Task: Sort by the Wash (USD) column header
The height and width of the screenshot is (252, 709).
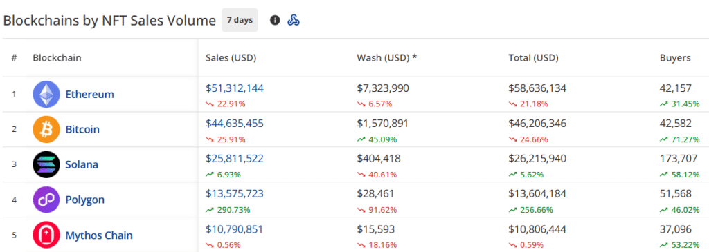Action: point(386,58)
